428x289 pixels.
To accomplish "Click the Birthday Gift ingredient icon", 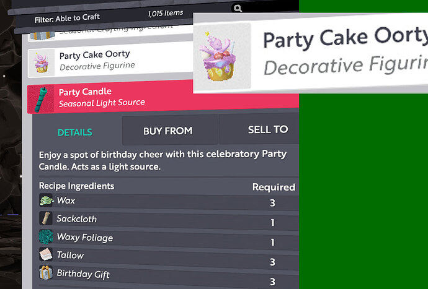I will point(47,273).
